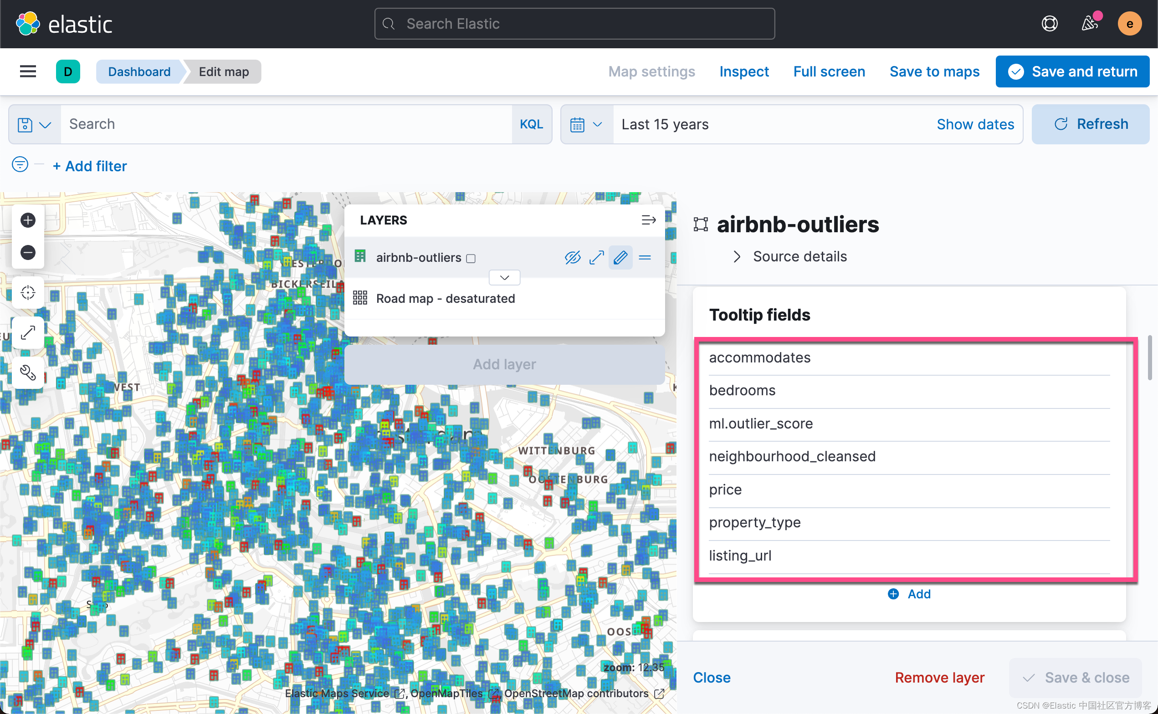The width and height of the screenshot is (1158, 714).
Task: Click the Elastic logo
Action: (x=64, y=24)
